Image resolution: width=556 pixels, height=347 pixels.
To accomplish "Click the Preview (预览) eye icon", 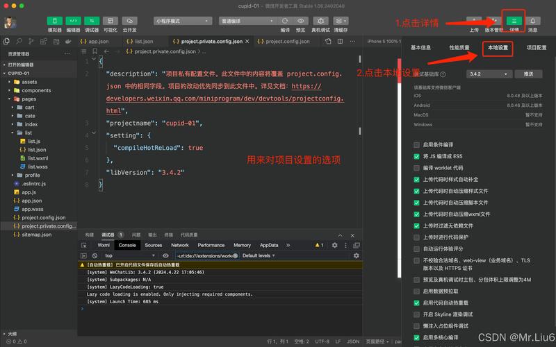I will (x=301, y=21).
